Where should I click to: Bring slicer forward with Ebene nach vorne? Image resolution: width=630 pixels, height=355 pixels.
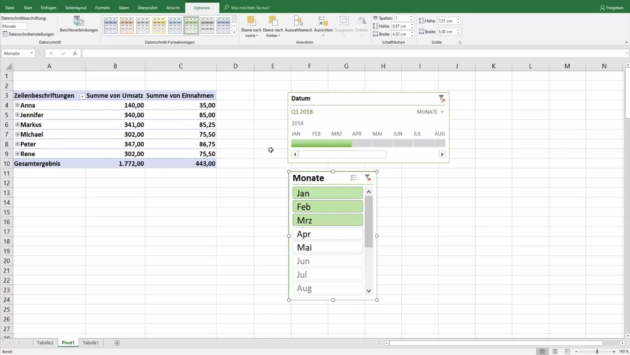click(x=251, y=27)
